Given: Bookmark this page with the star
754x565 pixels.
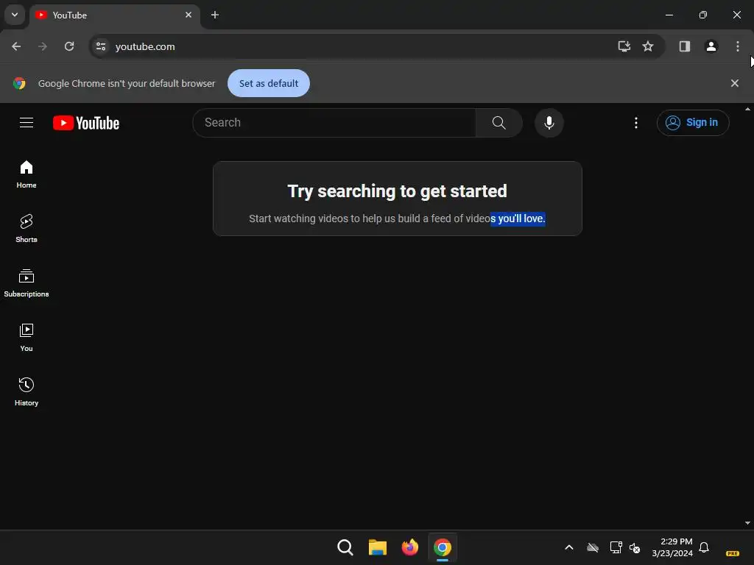Looking at the screenshot, I should pos(648,46).
